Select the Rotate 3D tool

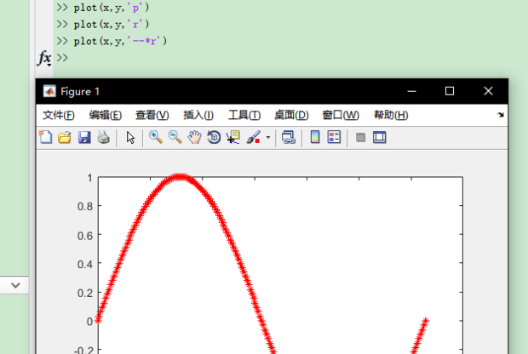(x=214, y=137)
